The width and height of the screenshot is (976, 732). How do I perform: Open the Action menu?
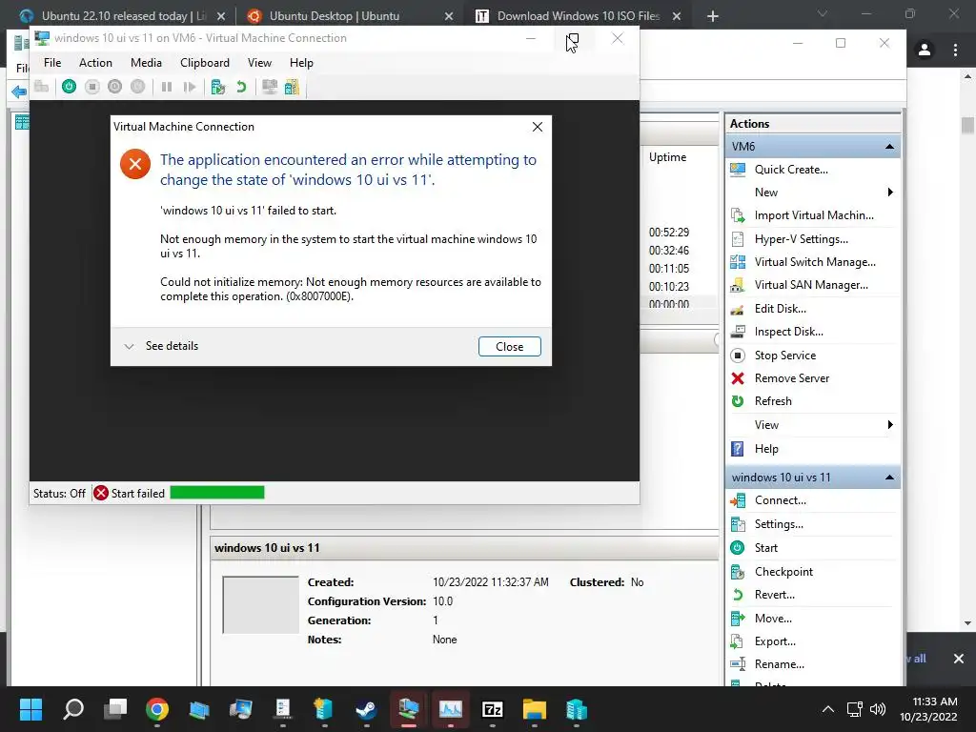coord(95,63)
